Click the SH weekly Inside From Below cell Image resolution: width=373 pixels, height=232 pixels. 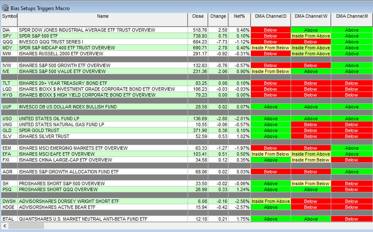click(311, 183)
